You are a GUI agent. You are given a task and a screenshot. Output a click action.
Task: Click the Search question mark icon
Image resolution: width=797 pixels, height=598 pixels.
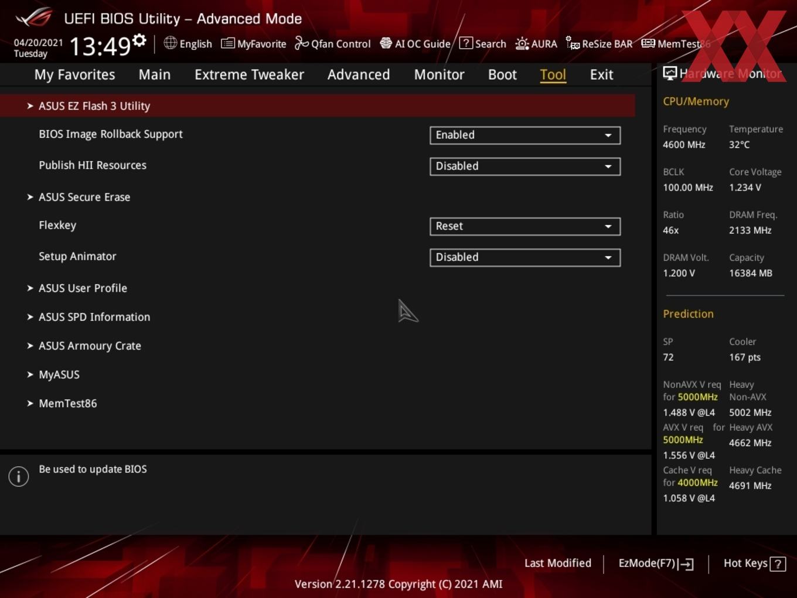click(x=466, y=43)
